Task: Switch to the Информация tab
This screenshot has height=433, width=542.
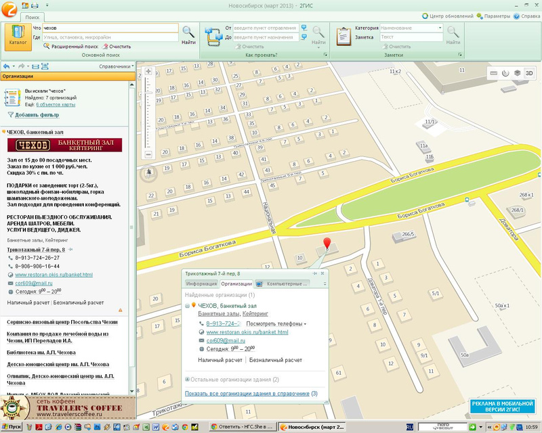Action: point(201,284)
